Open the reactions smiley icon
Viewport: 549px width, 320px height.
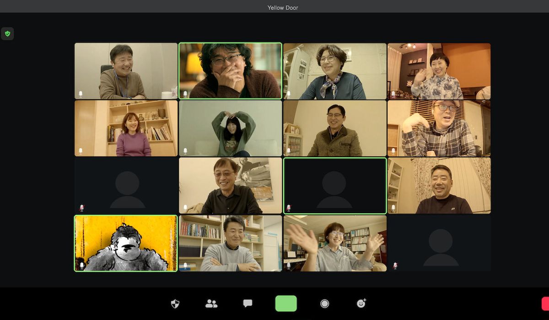(x=361, y=304)
